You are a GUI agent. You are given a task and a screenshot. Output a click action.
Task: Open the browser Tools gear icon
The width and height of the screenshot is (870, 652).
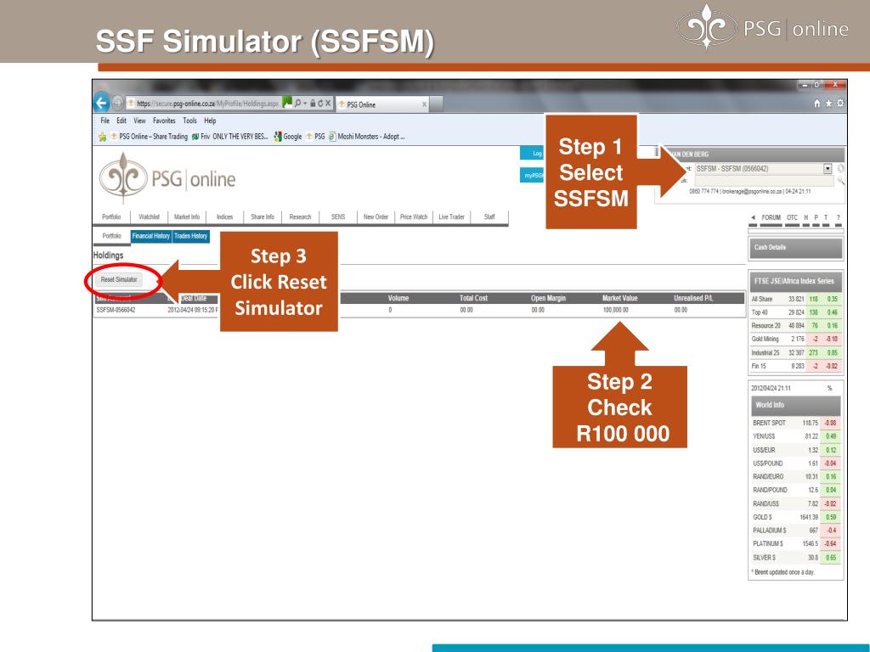840,103
